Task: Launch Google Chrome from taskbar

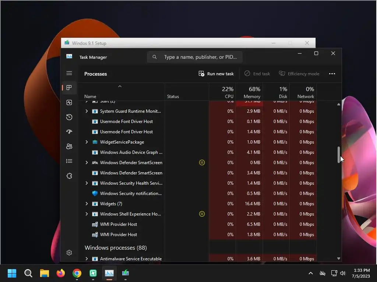Action: (x=77, y=273)
